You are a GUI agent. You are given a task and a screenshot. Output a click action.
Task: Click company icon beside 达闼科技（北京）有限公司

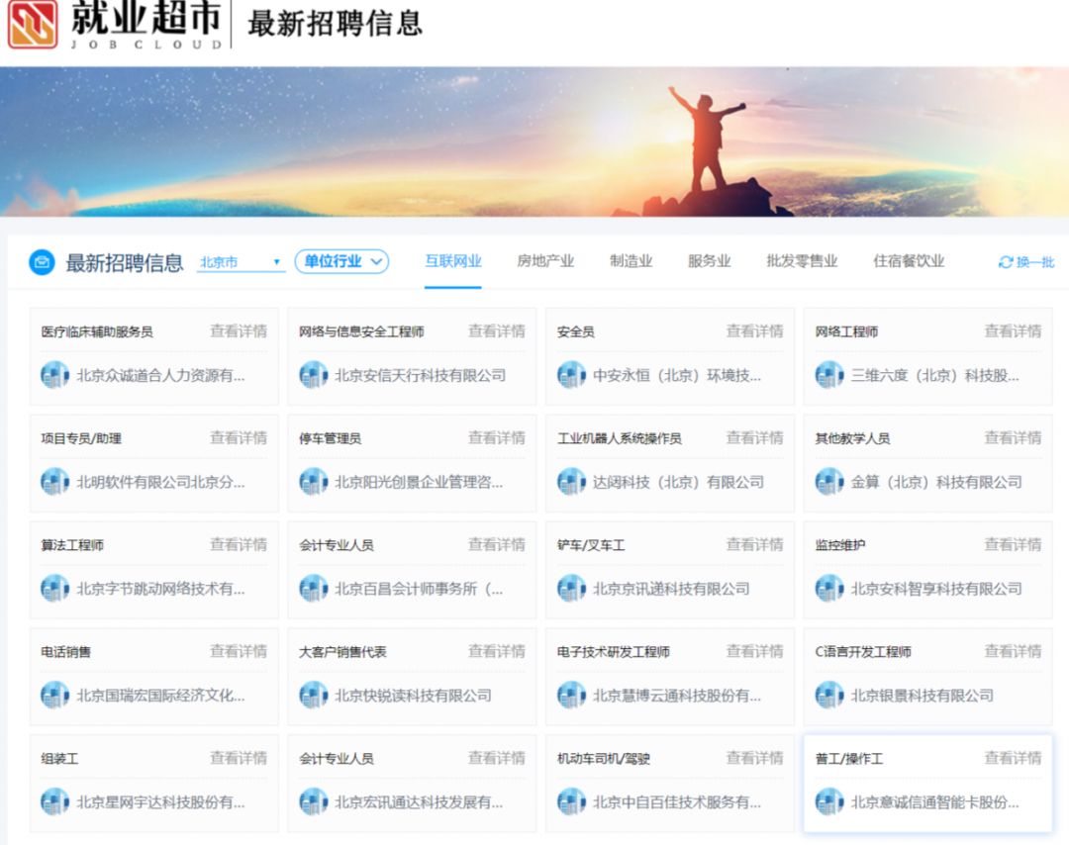pyautogui.click(x=571, y=482)
